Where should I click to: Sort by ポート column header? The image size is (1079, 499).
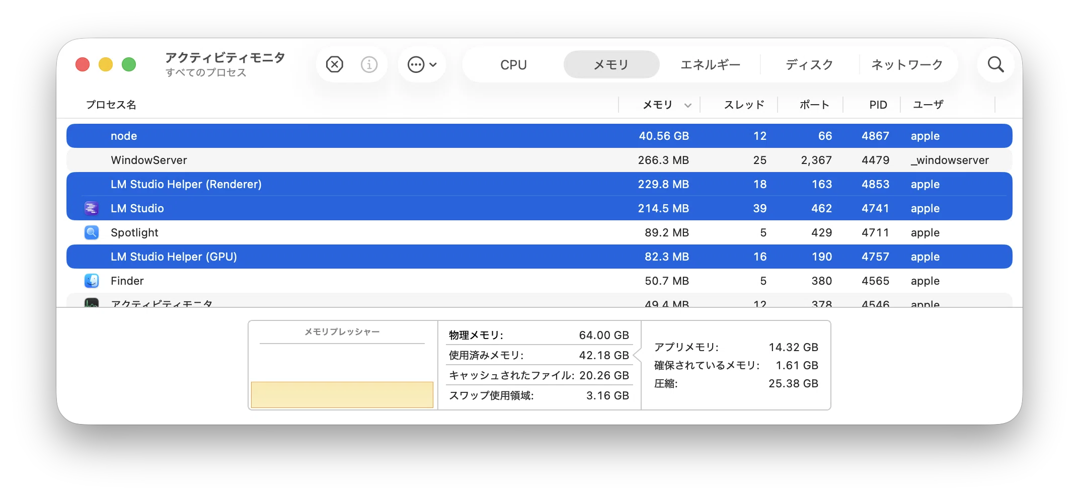(814, 105)
